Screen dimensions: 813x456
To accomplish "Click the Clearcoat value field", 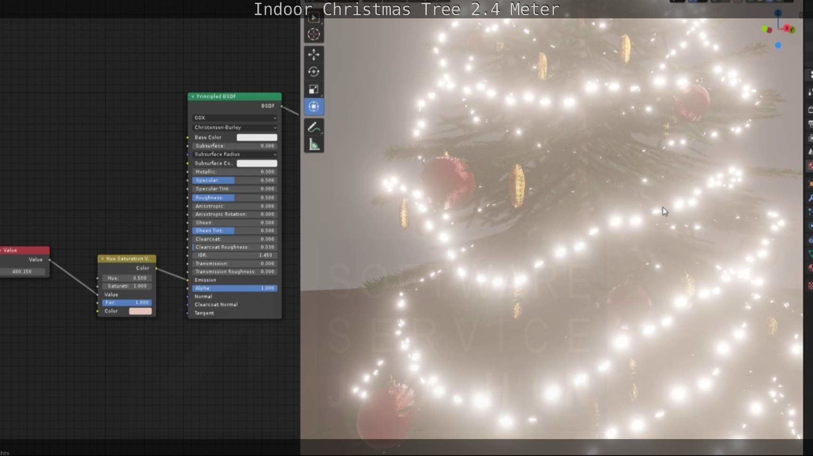I will [235, 239].
